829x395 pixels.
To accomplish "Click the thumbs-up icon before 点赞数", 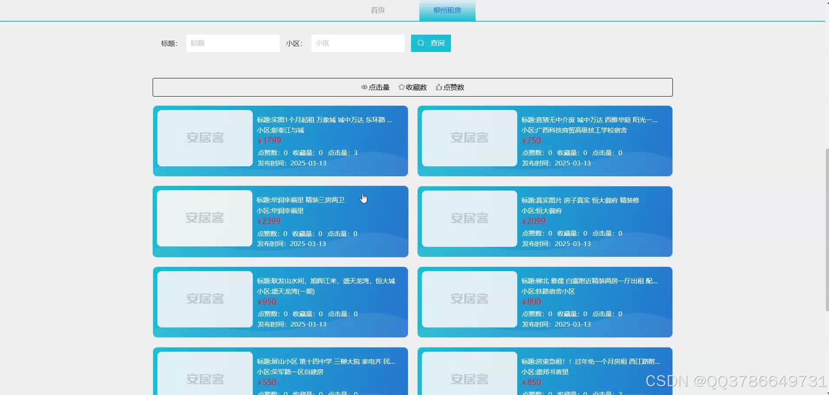I will (x=438, y=87).
